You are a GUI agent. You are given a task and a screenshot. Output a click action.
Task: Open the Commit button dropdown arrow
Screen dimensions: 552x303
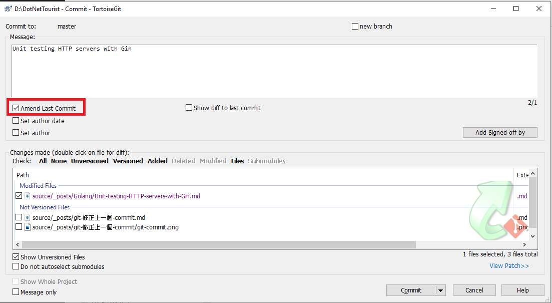pos(441,290)
